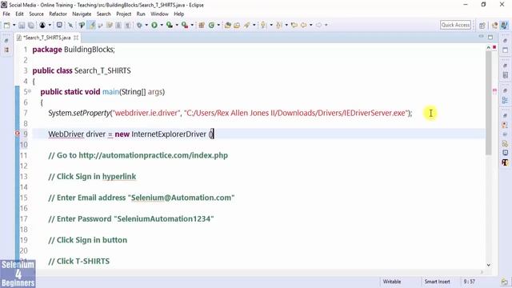This screenshot has width=512, height=288.
Task: Open the Window menu
Action: click(159, 14)
